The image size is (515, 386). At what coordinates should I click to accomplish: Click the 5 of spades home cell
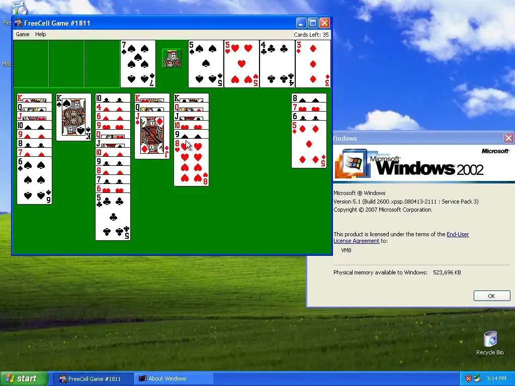pos(206,64)
